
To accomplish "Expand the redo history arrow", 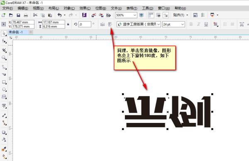I will [x=76, y=15].
